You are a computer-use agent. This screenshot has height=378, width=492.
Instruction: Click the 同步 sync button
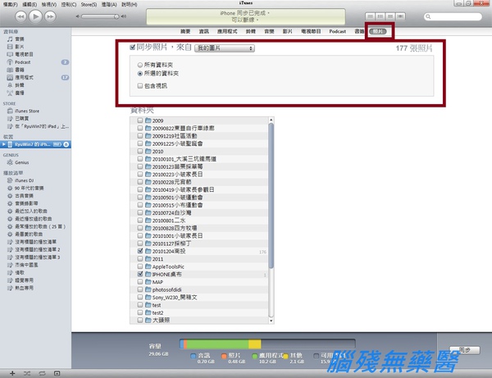464,350
